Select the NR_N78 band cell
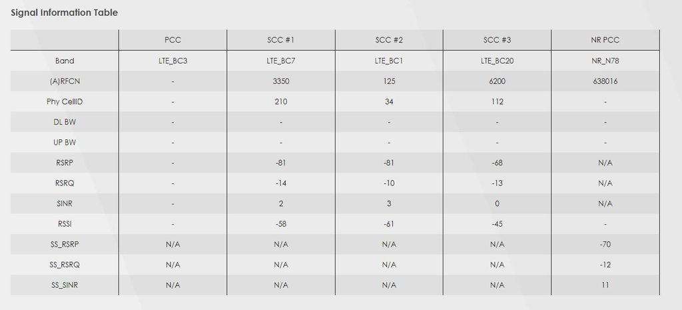The width and height of the screenshot is (682, 310). pyautogui.click(x=605, y=61)
